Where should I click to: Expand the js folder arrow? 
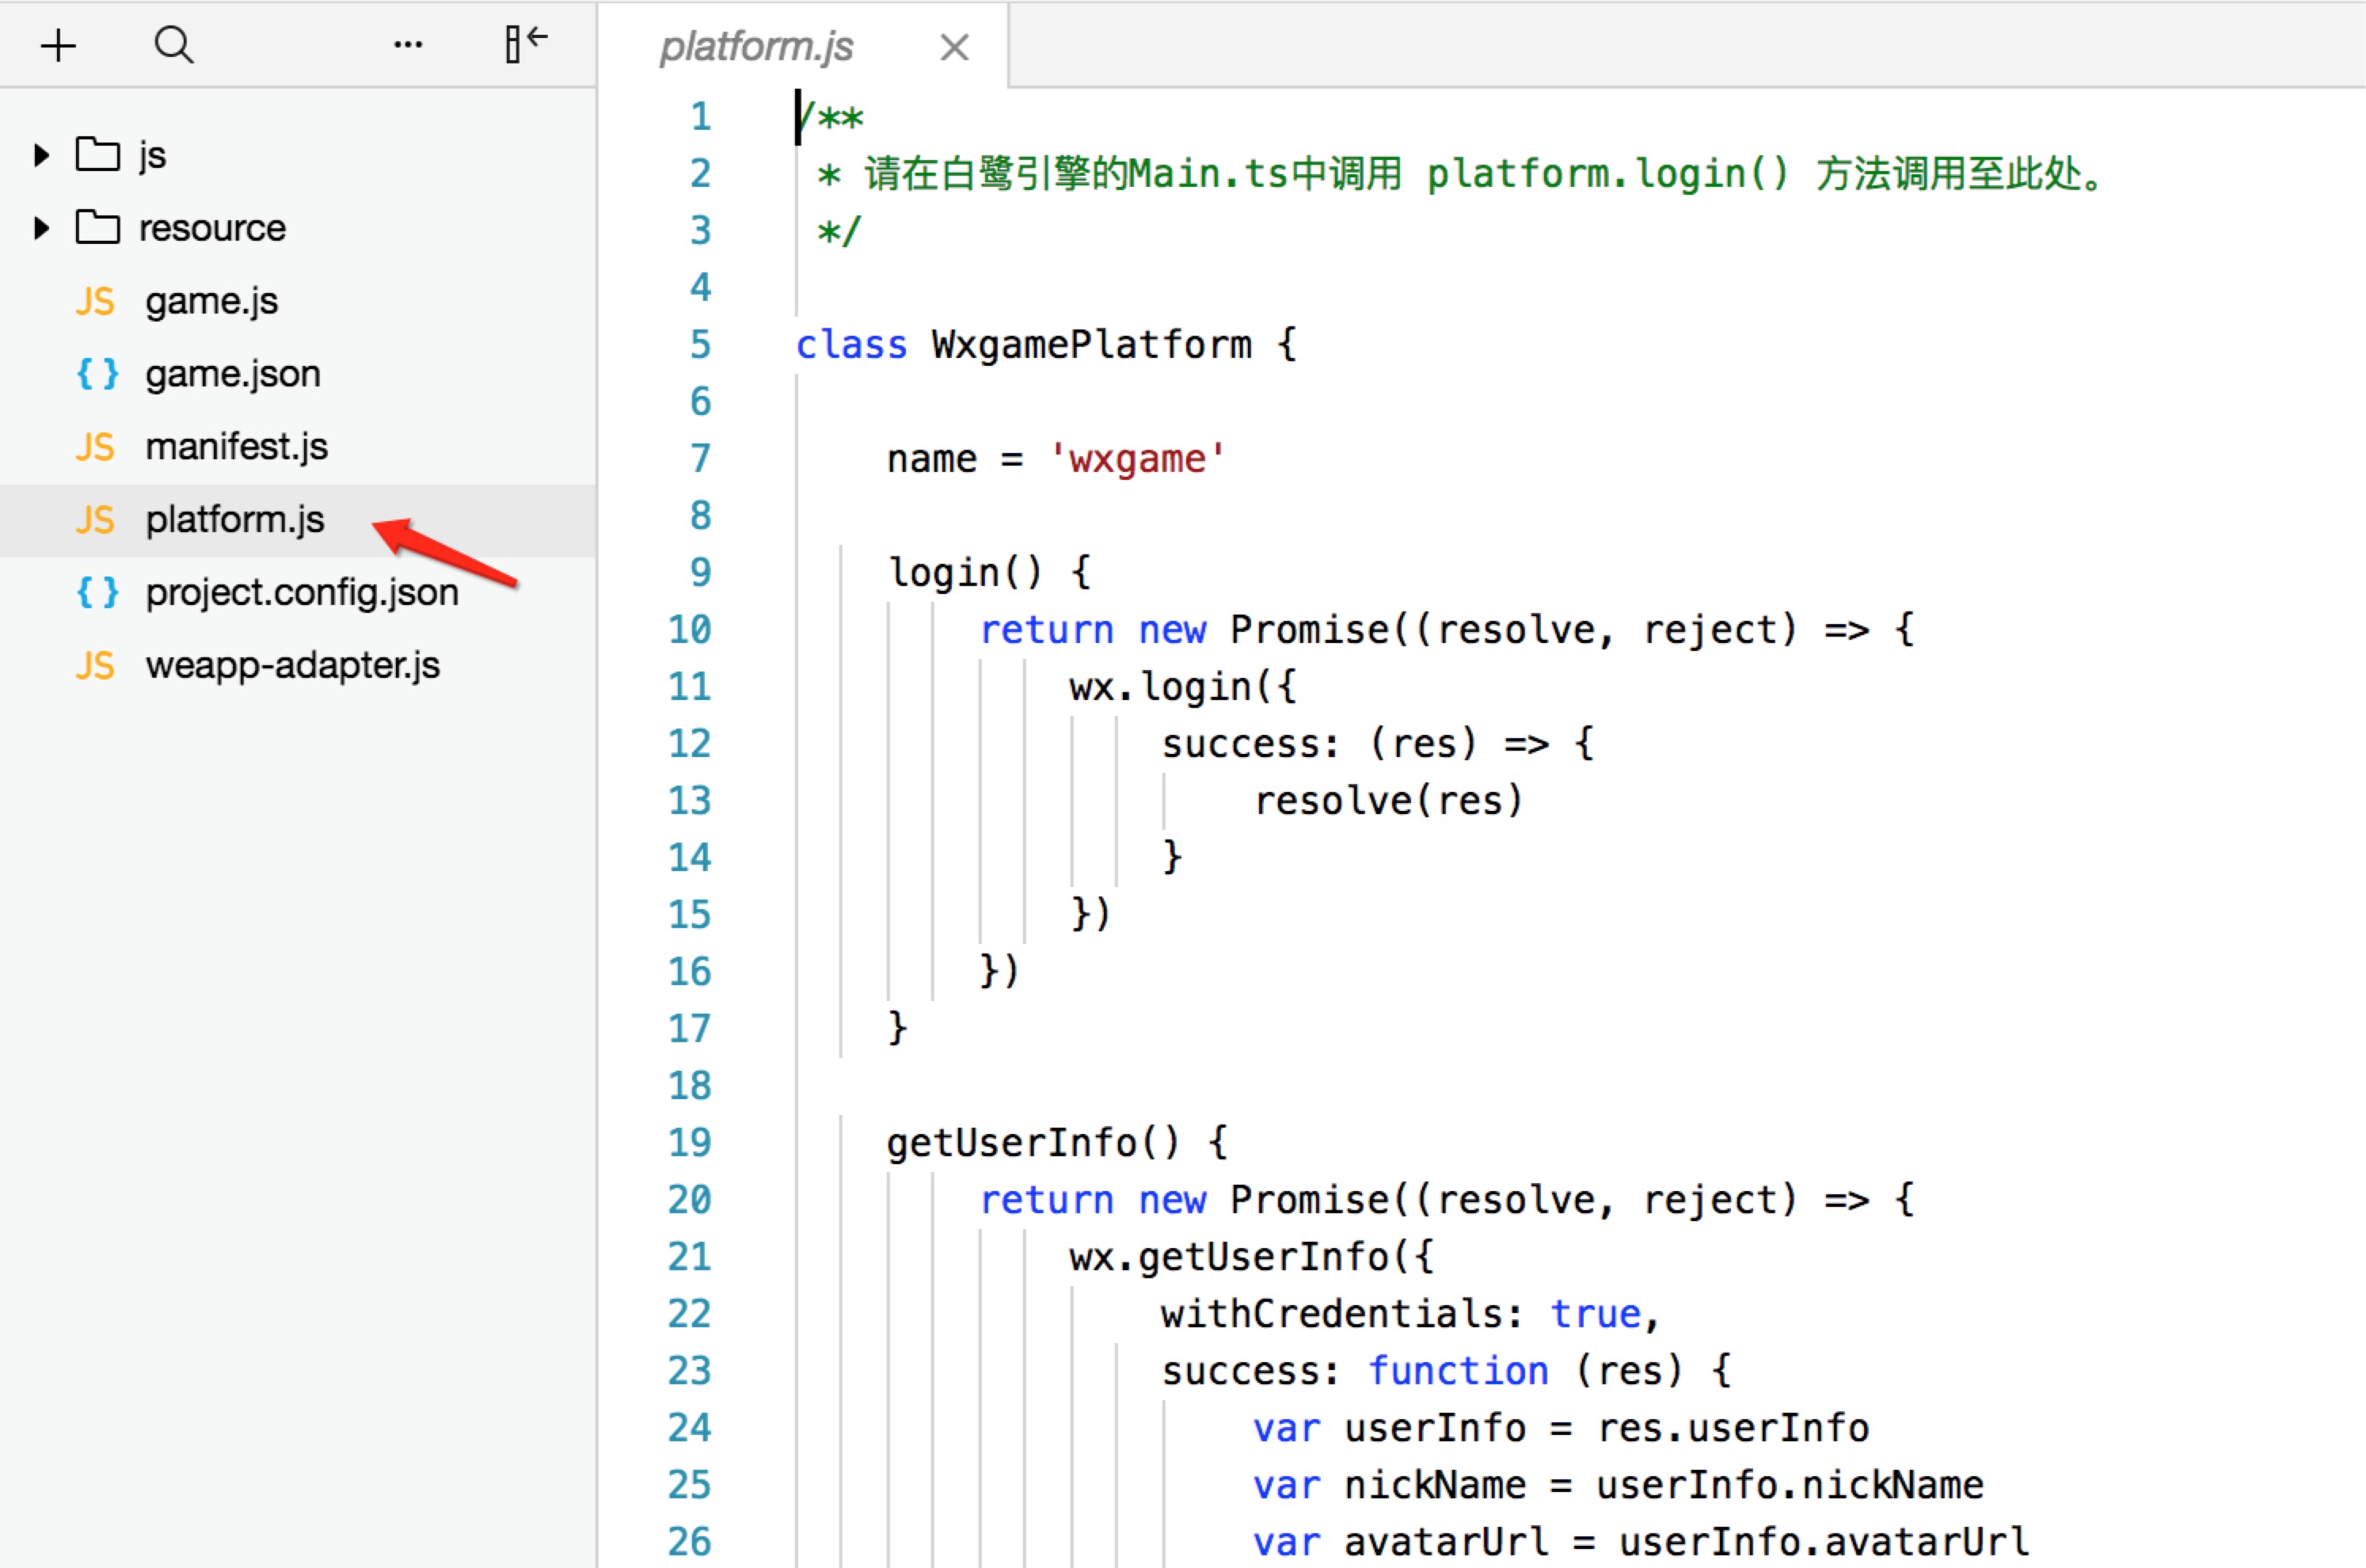tap(41, 155)
